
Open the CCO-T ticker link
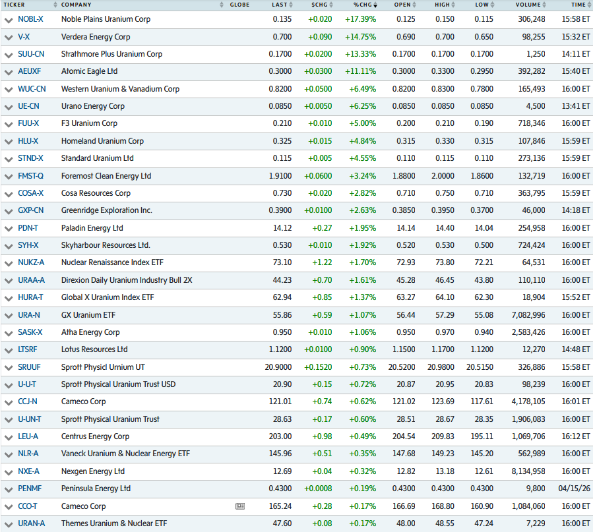coord(27,506)
